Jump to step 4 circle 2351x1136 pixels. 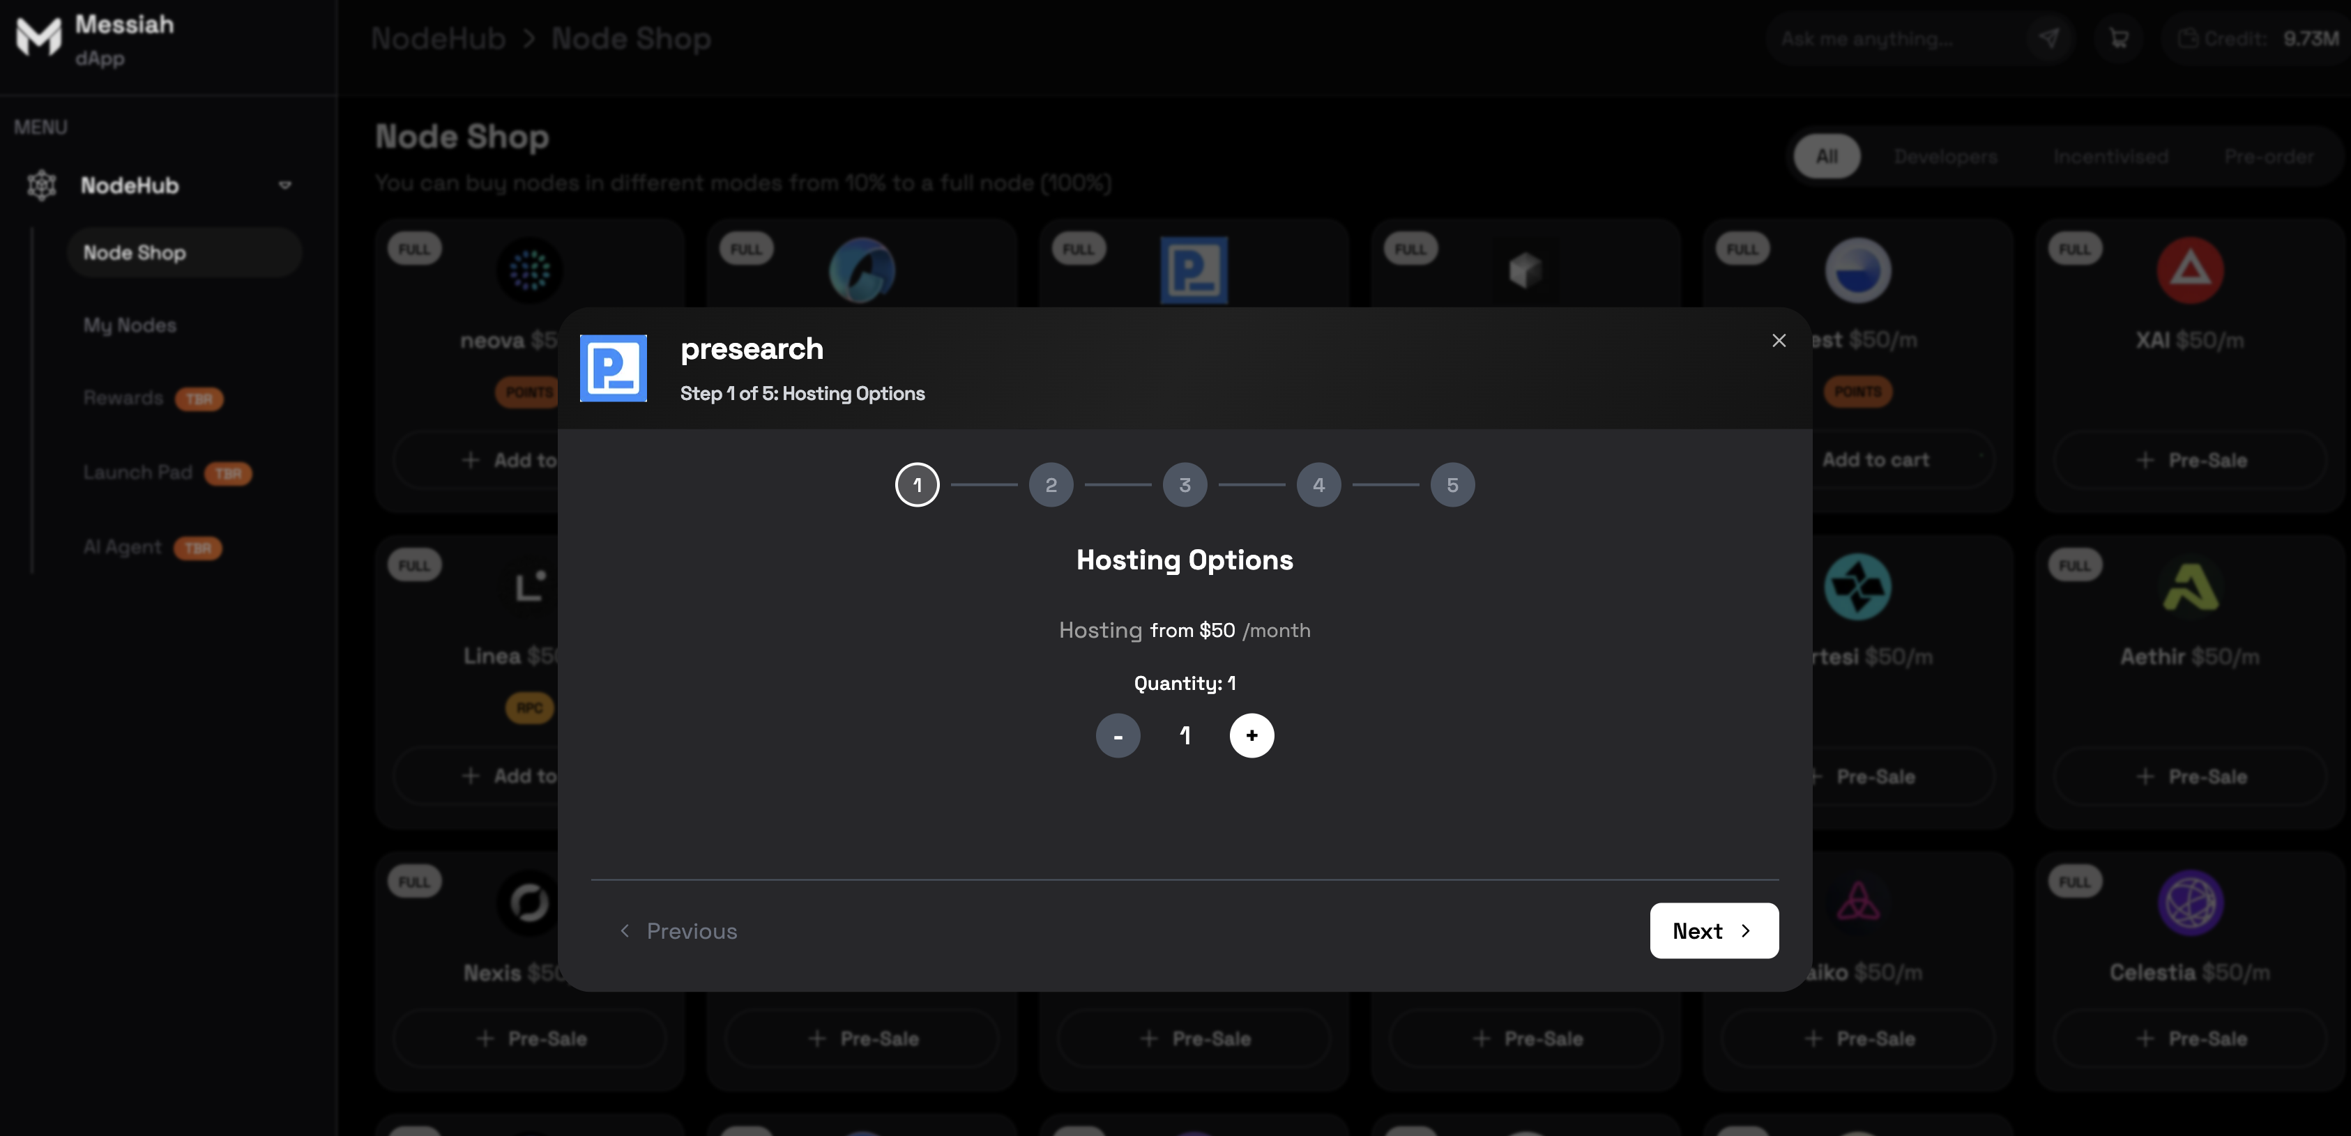pos(1319,484)
